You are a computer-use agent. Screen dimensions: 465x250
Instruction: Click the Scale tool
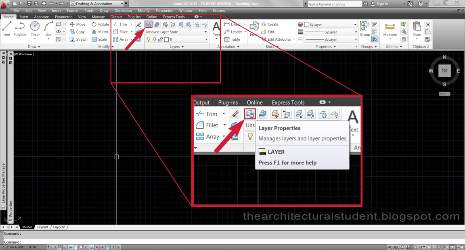coord(99,39)
